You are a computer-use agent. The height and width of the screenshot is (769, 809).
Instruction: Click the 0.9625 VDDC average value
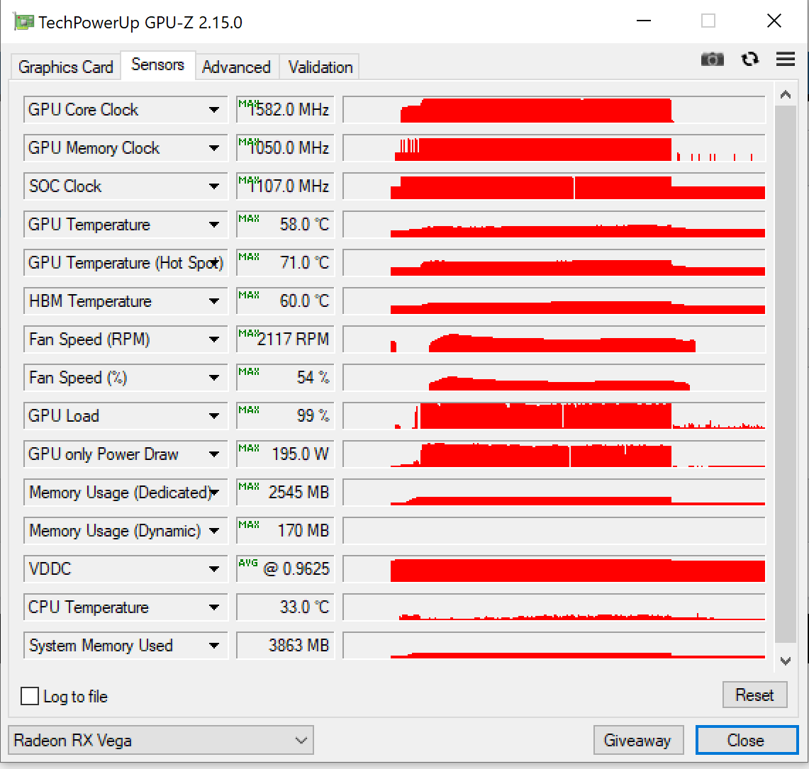point(285,569)
